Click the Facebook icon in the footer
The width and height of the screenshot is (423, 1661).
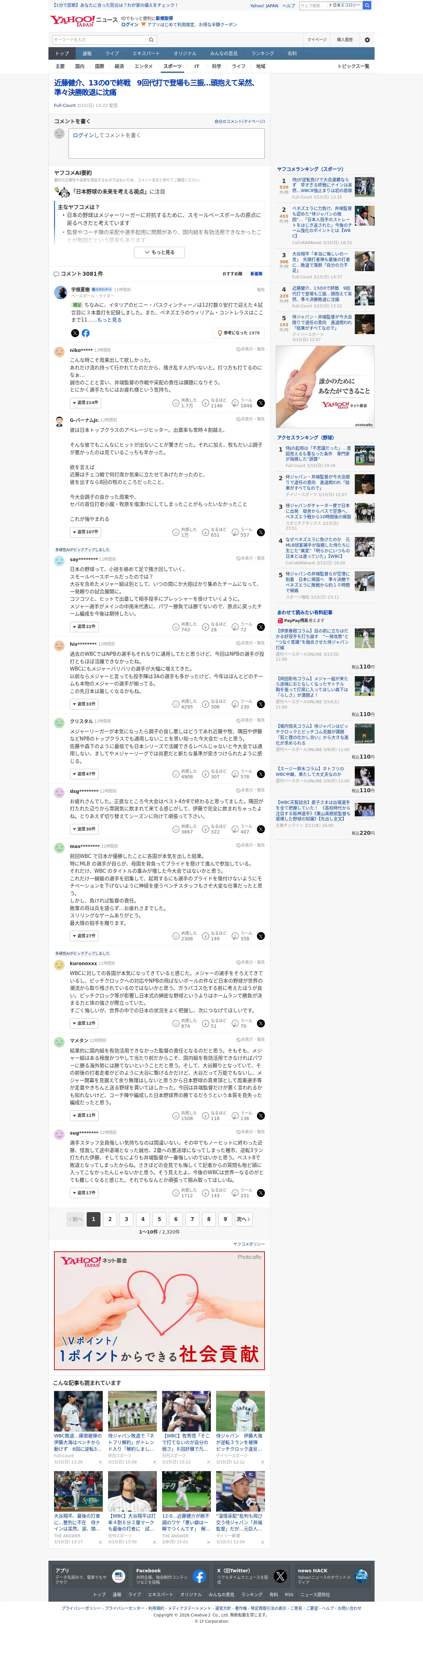pos(199,1577)
